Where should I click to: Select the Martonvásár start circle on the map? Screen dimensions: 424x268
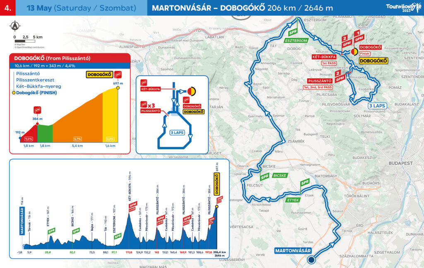[311, 259]
